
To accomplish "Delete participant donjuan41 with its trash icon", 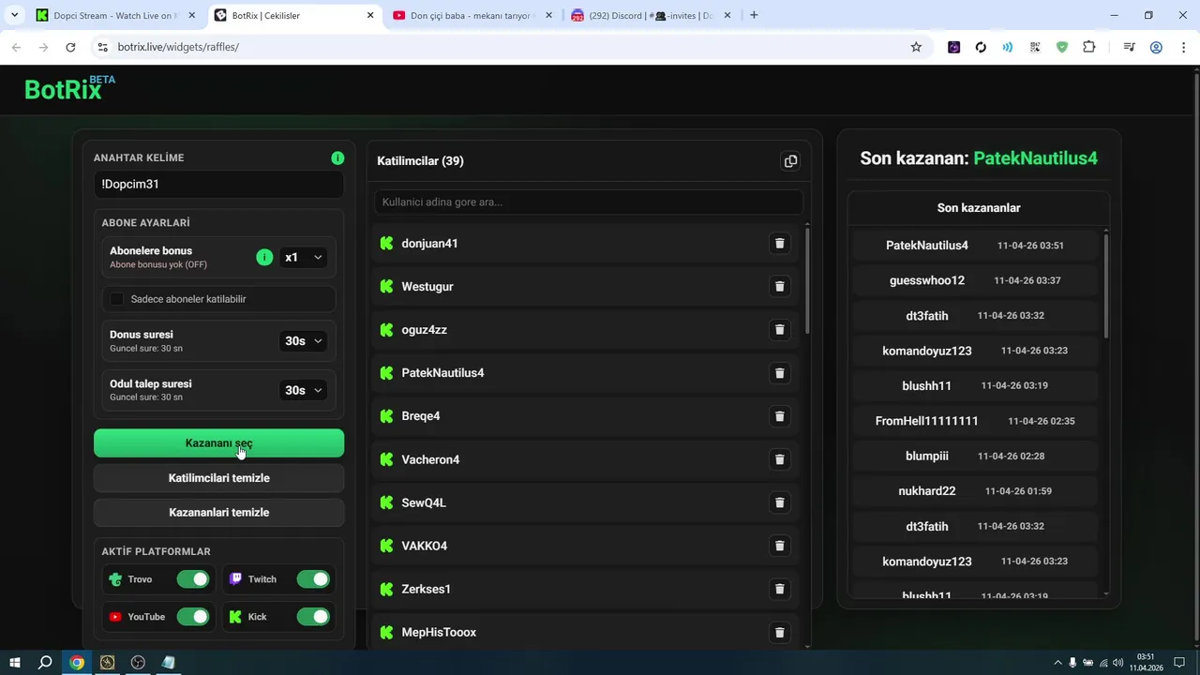I will tap(779, 244).
